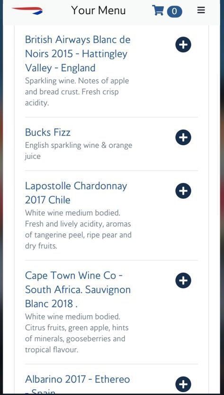The image size is (224, 395).
Task: Click the British Airways ribbon logo
Action: 27,11
